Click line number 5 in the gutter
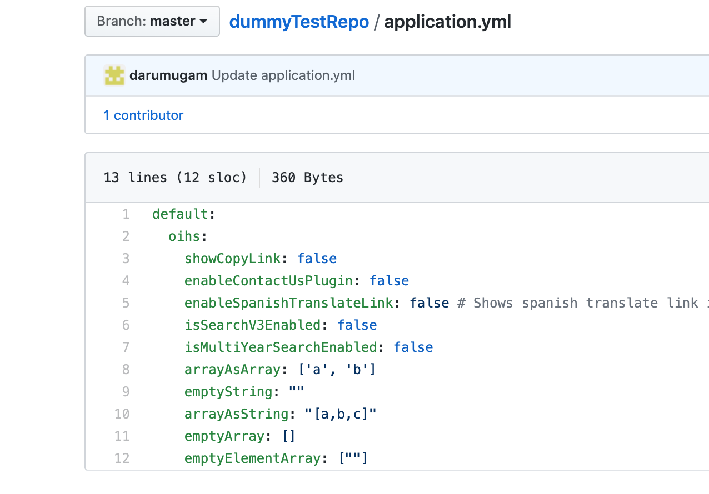 (x=126, y=303)
